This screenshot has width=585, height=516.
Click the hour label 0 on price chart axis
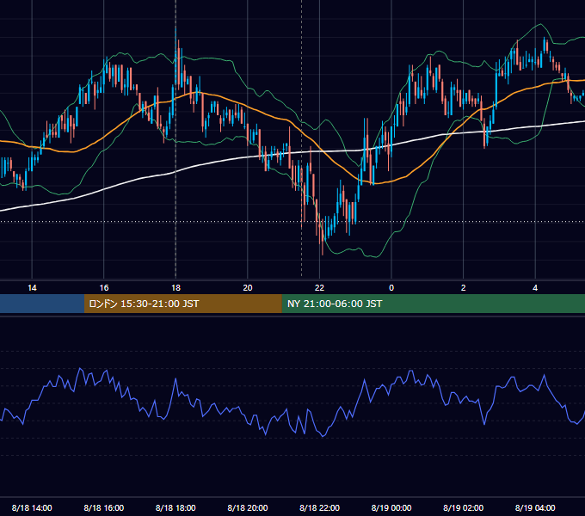point(391,288)
